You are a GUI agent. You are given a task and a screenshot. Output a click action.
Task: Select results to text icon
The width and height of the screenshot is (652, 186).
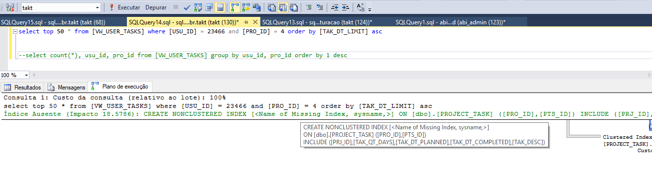[x=272, y=7]
